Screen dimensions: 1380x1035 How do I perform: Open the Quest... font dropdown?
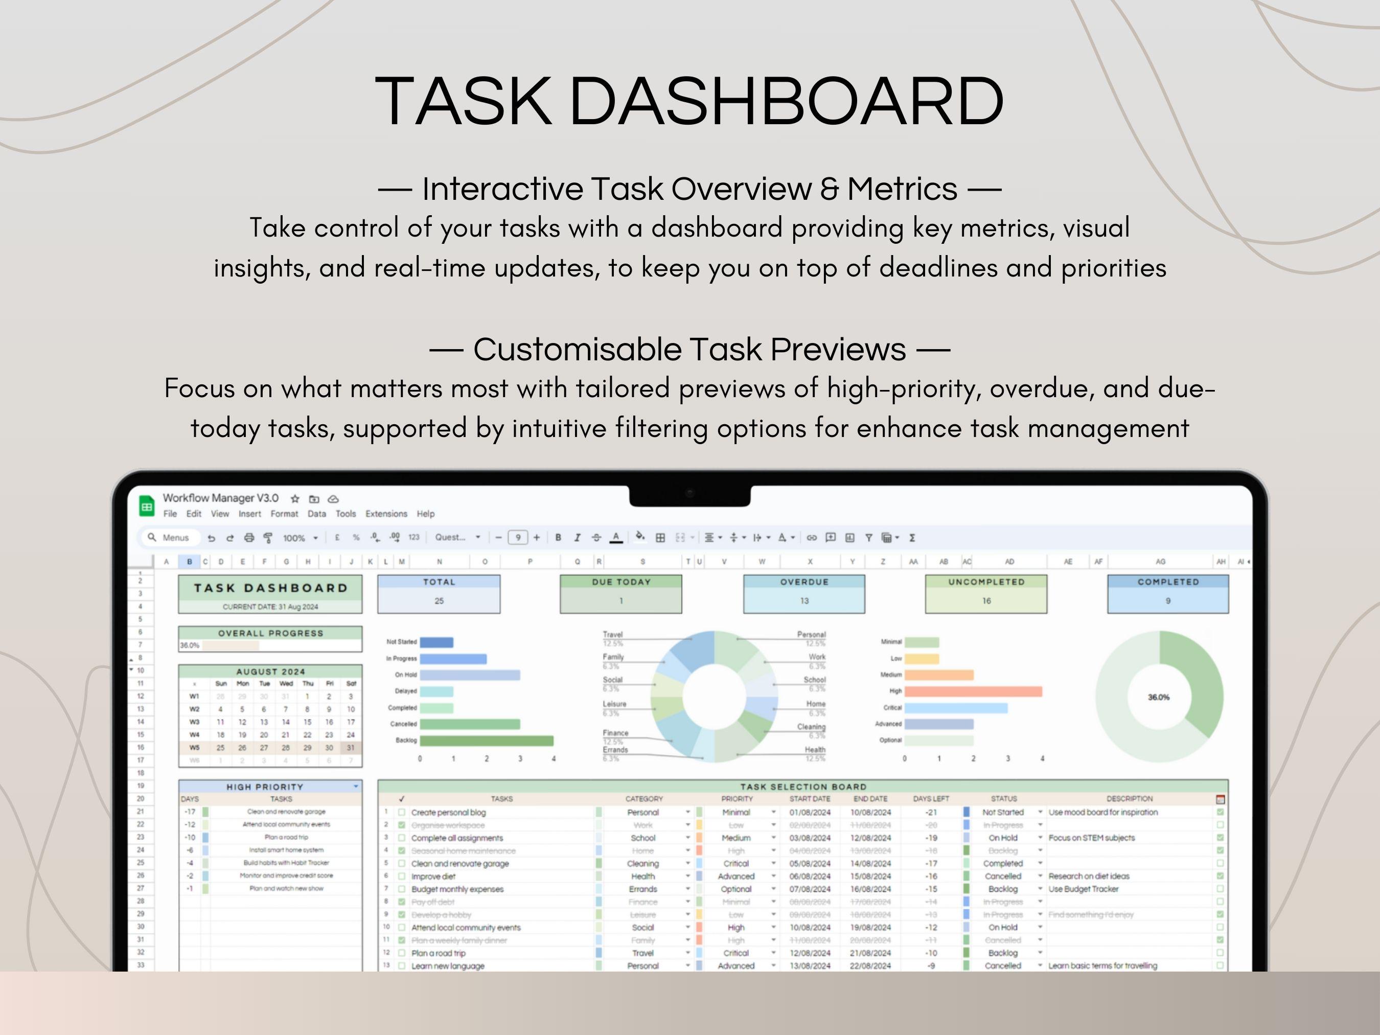[x=458, y=538]
